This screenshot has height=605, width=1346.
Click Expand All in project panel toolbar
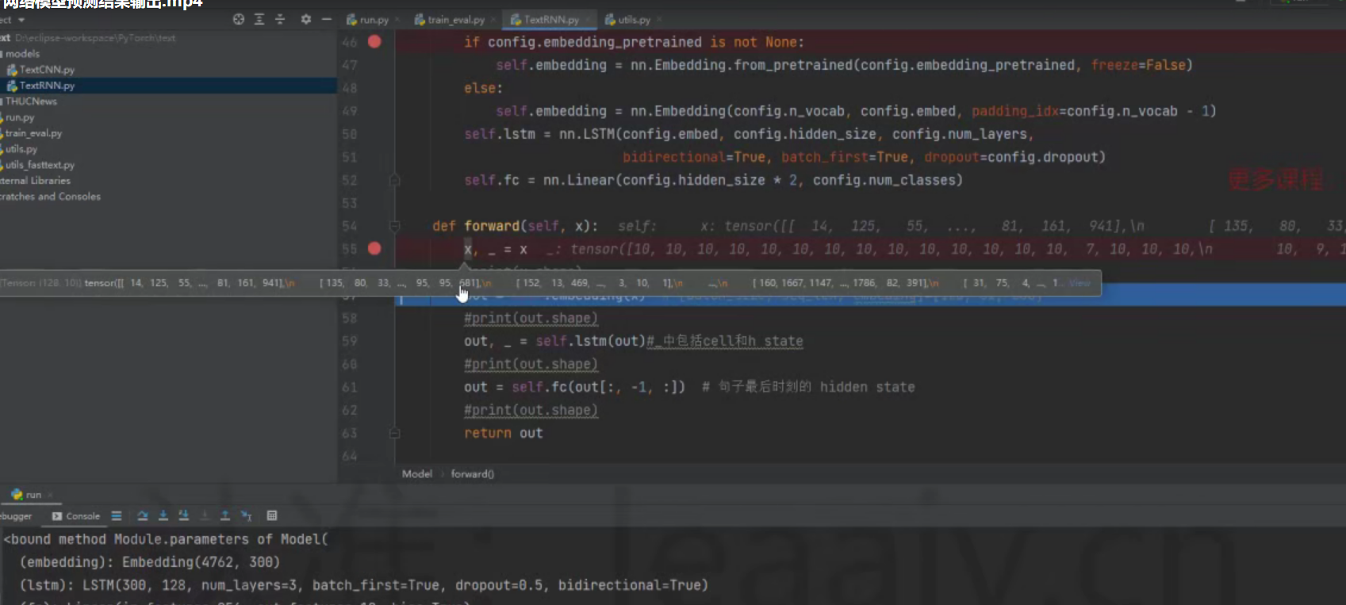point(259,19)
